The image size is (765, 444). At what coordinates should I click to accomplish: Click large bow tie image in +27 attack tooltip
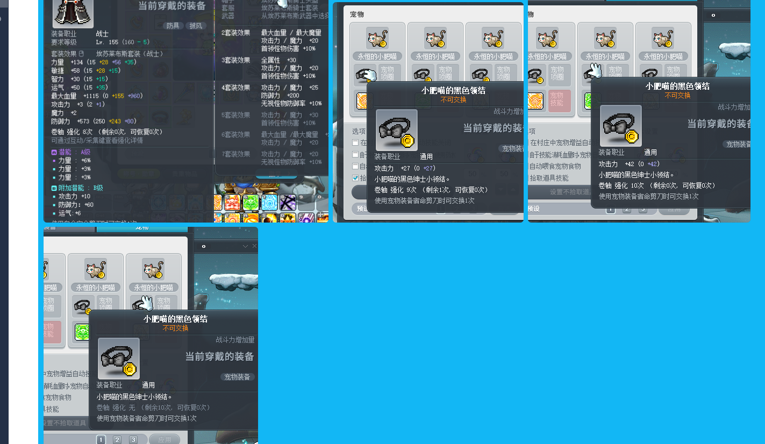click(x=397, y=130)
